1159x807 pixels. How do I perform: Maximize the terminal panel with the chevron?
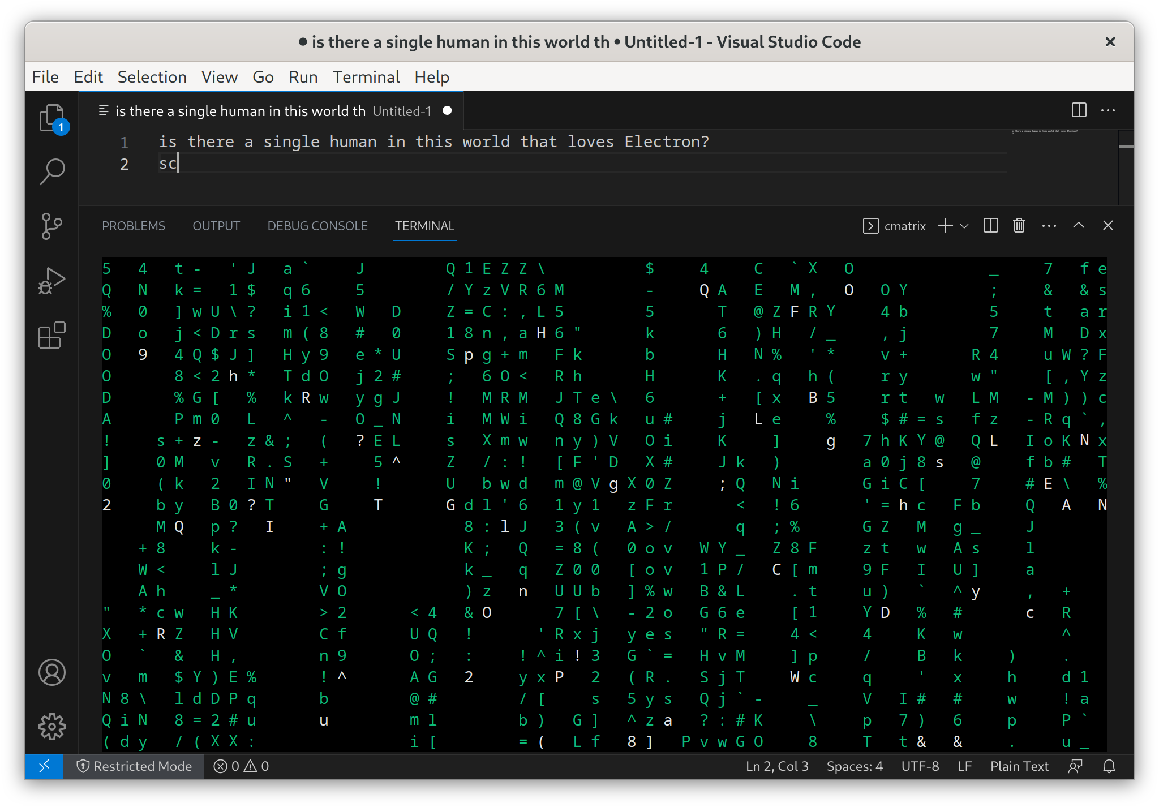[x=1078, y=225]
